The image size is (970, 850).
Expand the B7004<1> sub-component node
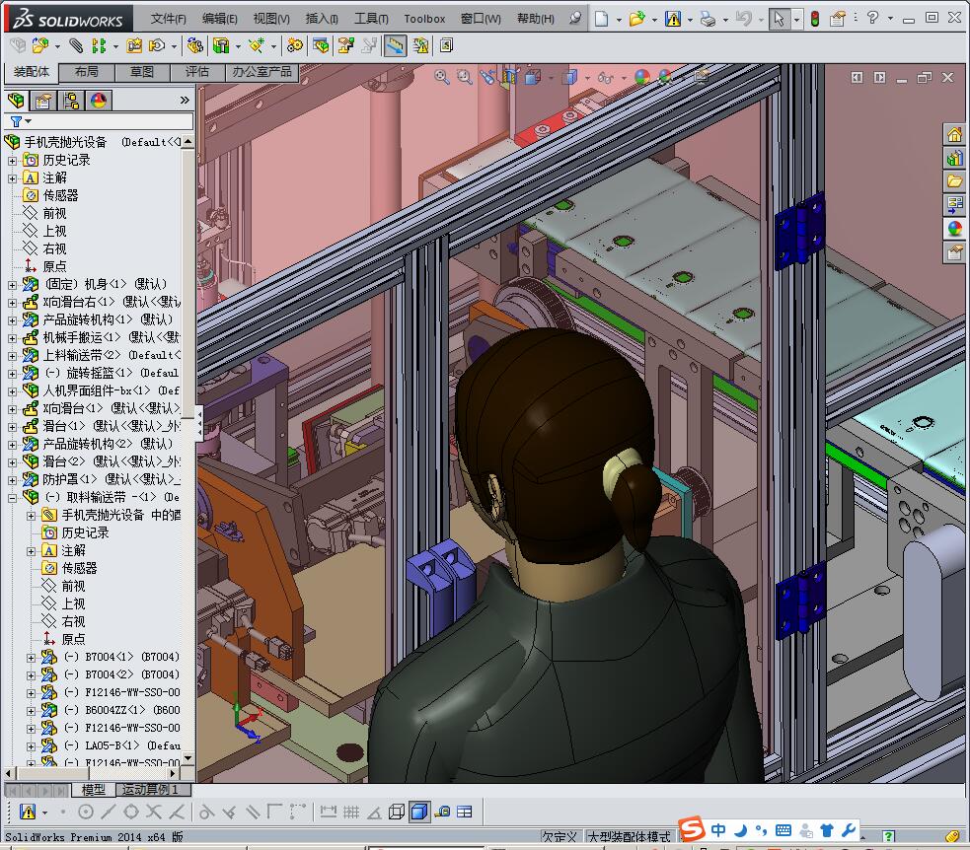(31, 658)
